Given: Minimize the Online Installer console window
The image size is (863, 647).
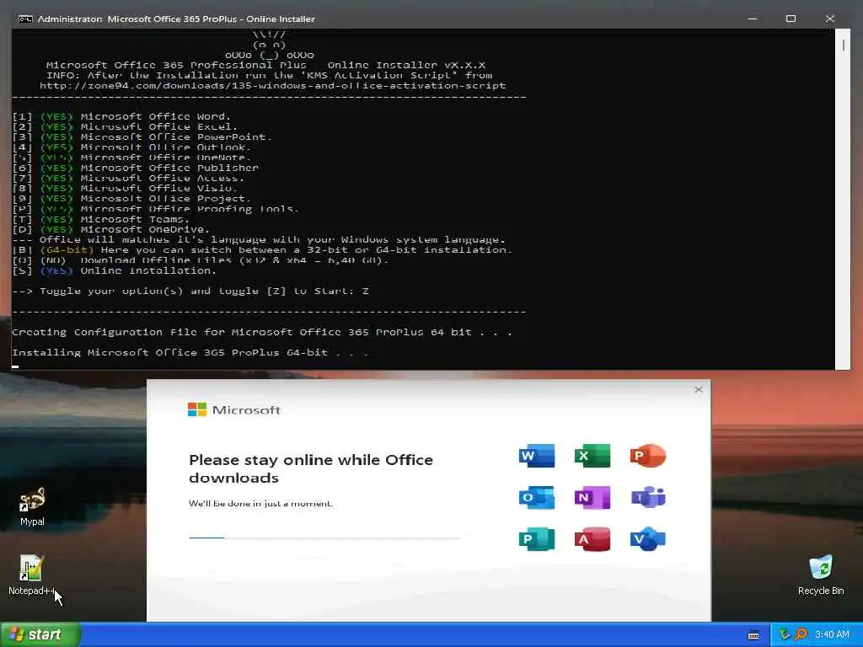Looking at the screenshot, I should [x=753, y=19].
